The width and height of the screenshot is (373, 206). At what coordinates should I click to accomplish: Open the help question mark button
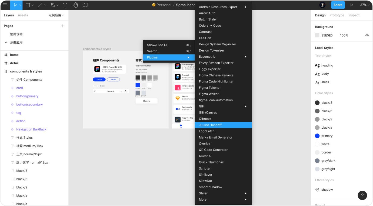coord(362,195)
